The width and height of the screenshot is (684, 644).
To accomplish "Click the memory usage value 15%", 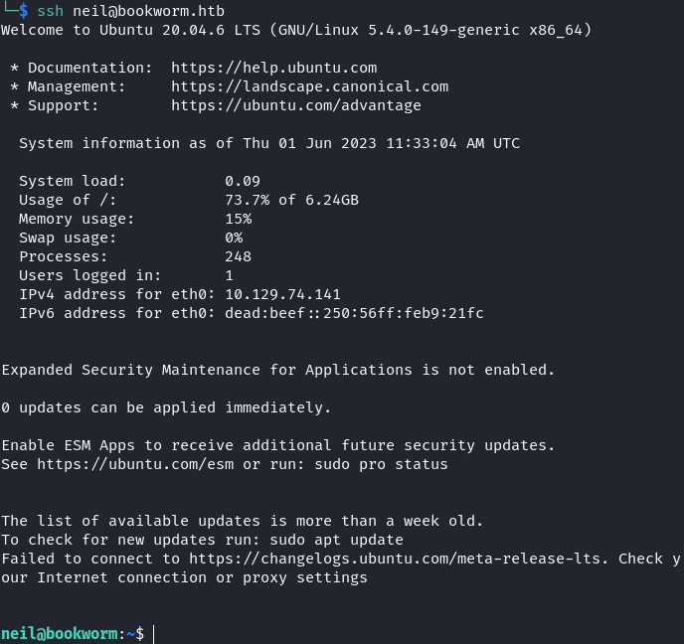I will (x=238, y=219).
